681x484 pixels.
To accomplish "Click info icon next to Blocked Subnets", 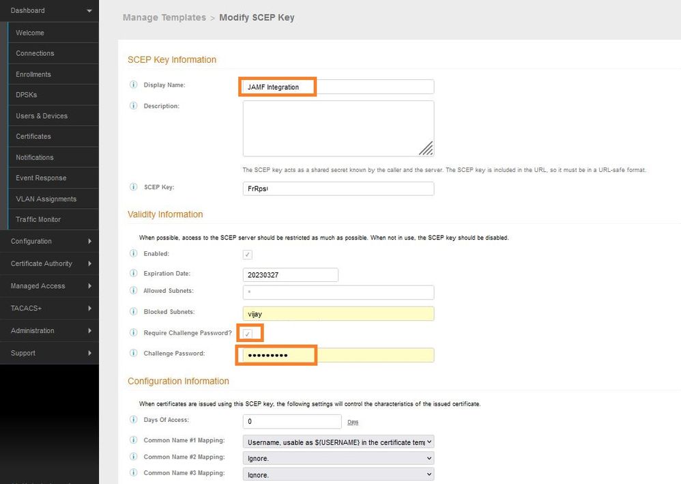I will 134,312.
